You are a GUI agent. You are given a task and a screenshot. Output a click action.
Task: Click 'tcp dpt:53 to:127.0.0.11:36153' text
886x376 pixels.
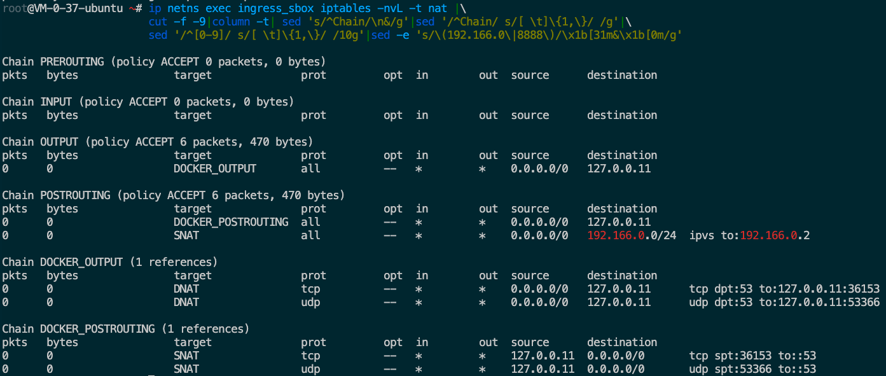784,289
